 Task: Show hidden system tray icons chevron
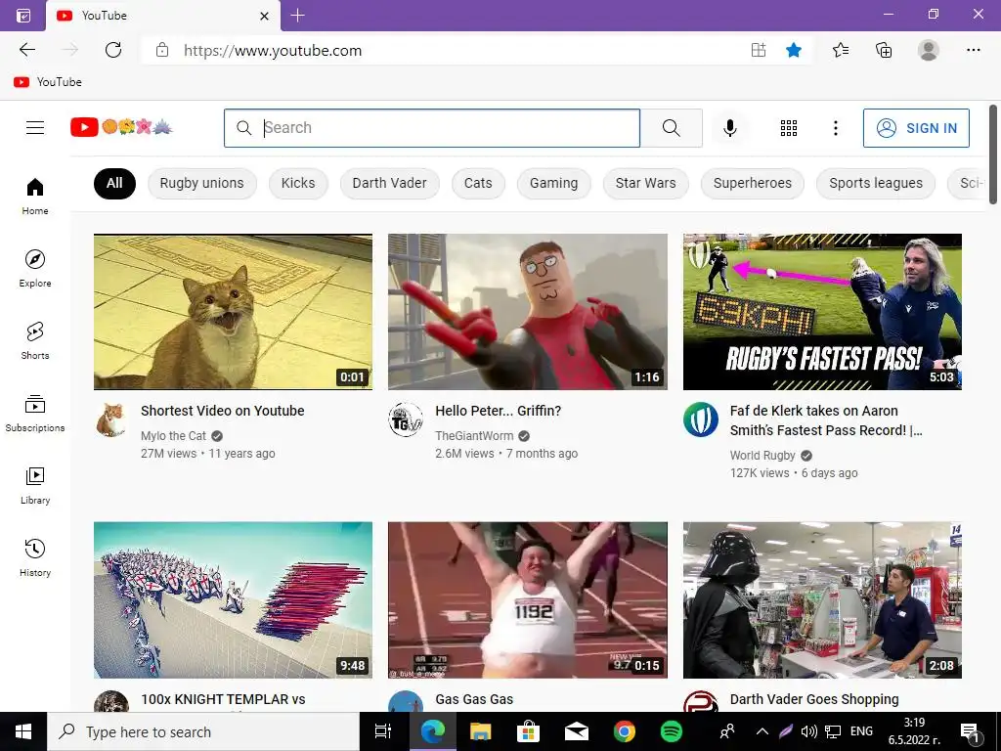click(762, 731)
